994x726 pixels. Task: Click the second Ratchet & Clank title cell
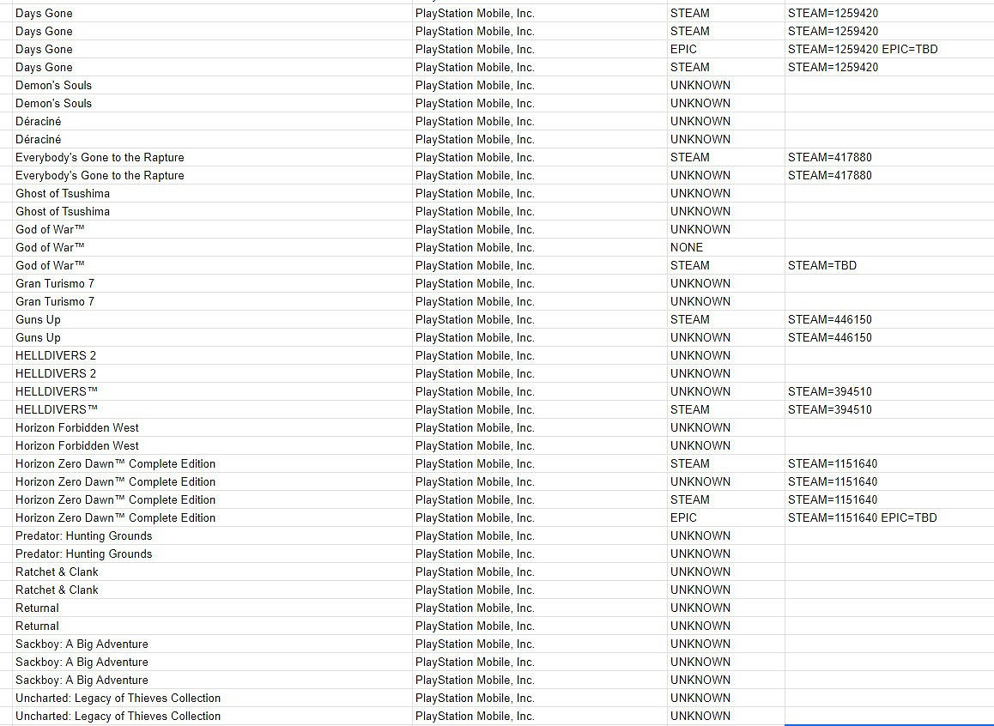[x=57, y=590]
